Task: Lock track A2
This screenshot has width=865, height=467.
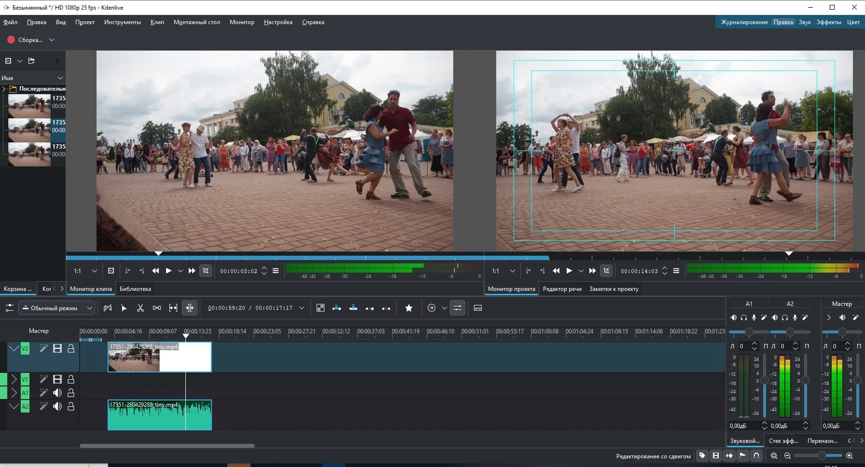Action: (x=71, y=406)
